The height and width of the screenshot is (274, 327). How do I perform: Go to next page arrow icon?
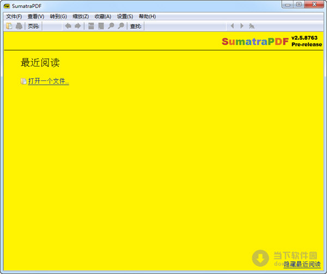coord(78,26)
